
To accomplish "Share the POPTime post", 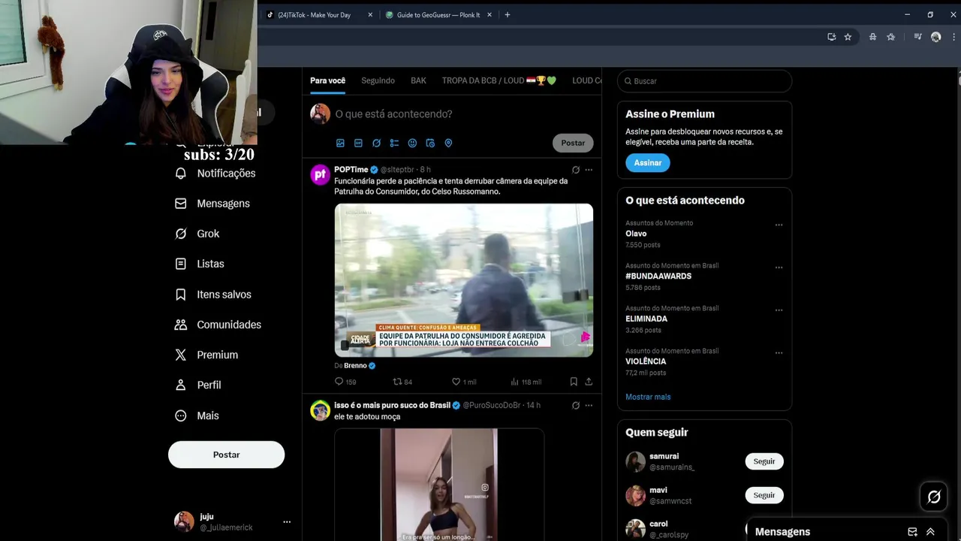I will [589, 382].
